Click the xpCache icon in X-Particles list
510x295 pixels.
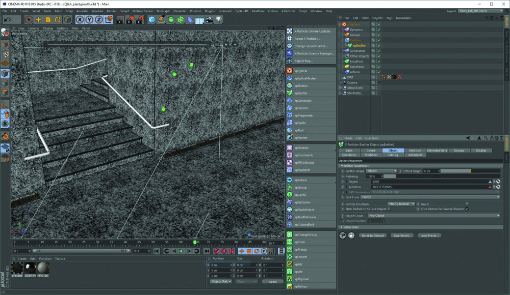pos(290,195)
